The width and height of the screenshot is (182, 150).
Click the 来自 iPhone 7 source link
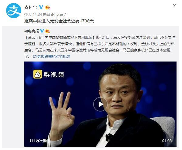coord(54,15)
